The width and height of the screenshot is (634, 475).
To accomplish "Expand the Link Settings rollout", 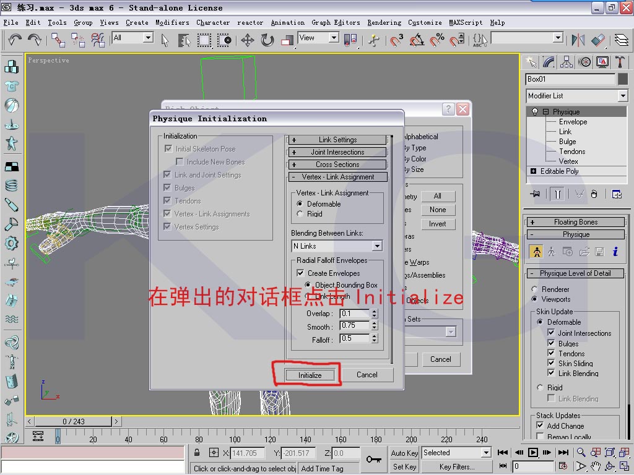I will 337,140.
